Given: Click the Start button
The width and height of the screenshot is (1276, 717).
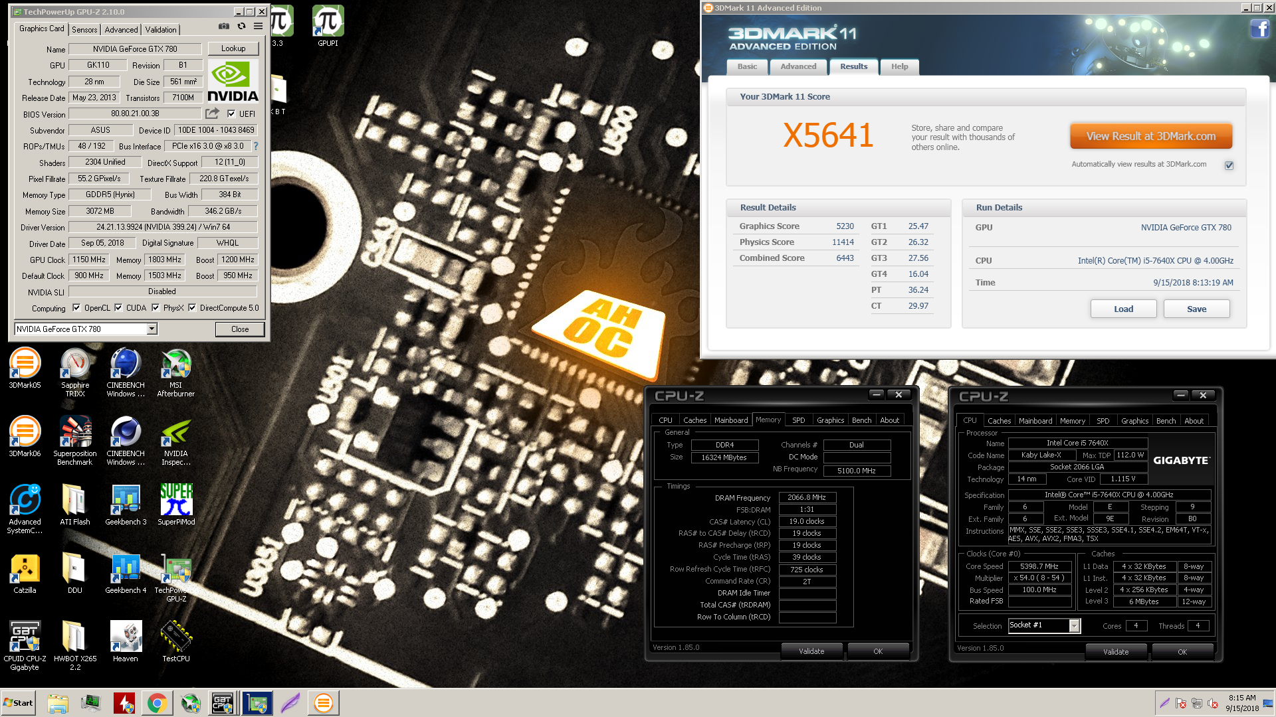Looking at the screenshot, I should click(19, 703).
